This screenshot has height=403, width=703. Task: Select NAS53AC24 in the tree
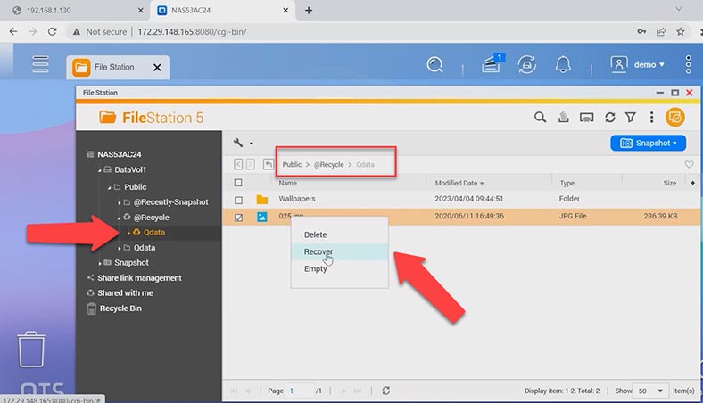pyautogui.click(x=120, y=154)
